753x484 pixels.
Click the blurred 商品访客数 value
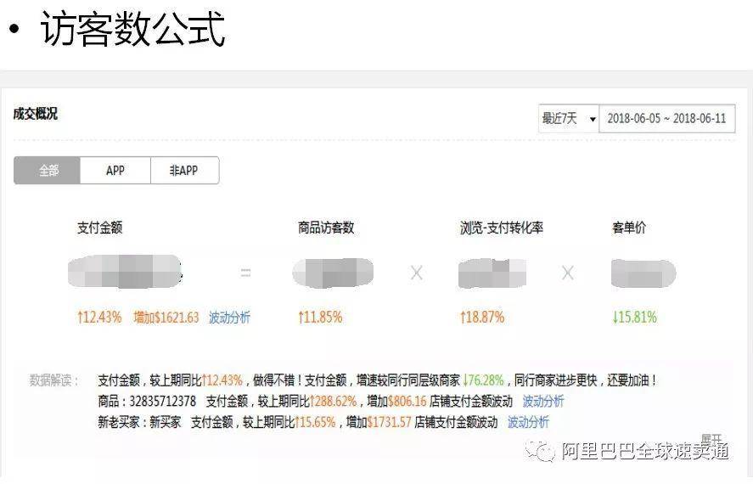(333, 273)
